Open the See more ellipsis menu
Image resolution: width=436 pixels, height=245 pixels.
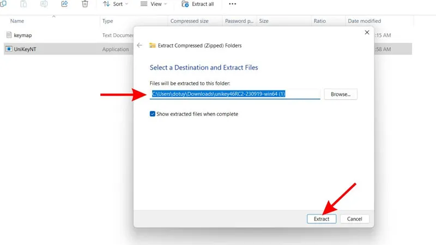[x=233, y=4]
